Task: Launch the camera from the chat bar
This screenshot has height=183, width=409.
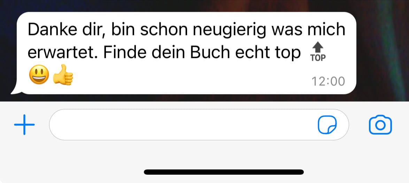Action: pyautogui.click(x=380, y=125)
